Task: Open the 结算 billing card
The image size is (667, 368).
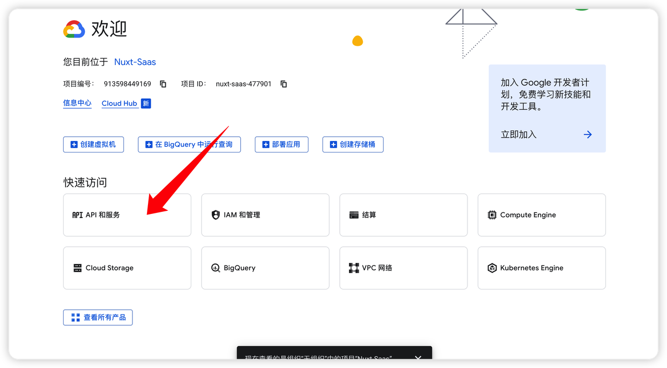Action: click(x=403, y=215)
